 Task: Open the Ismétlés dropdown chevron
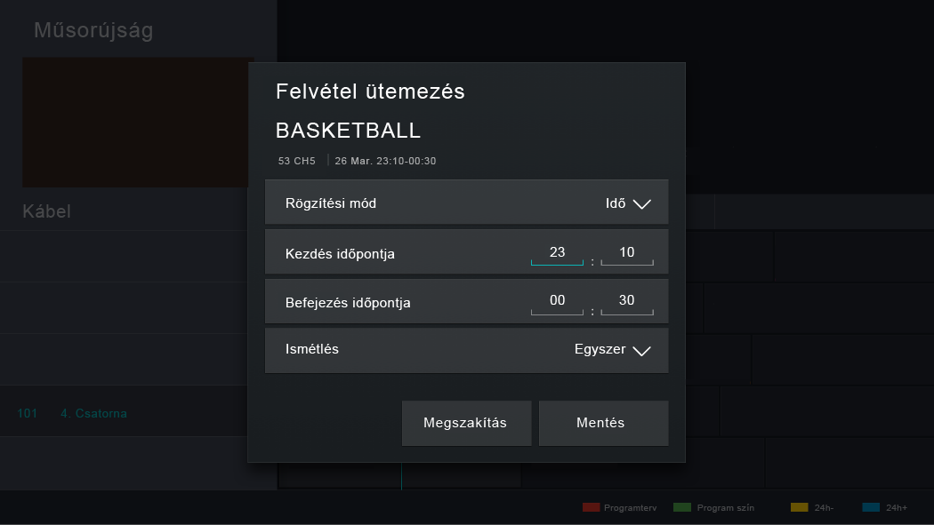pyautogui.click(x=641, y=350)
